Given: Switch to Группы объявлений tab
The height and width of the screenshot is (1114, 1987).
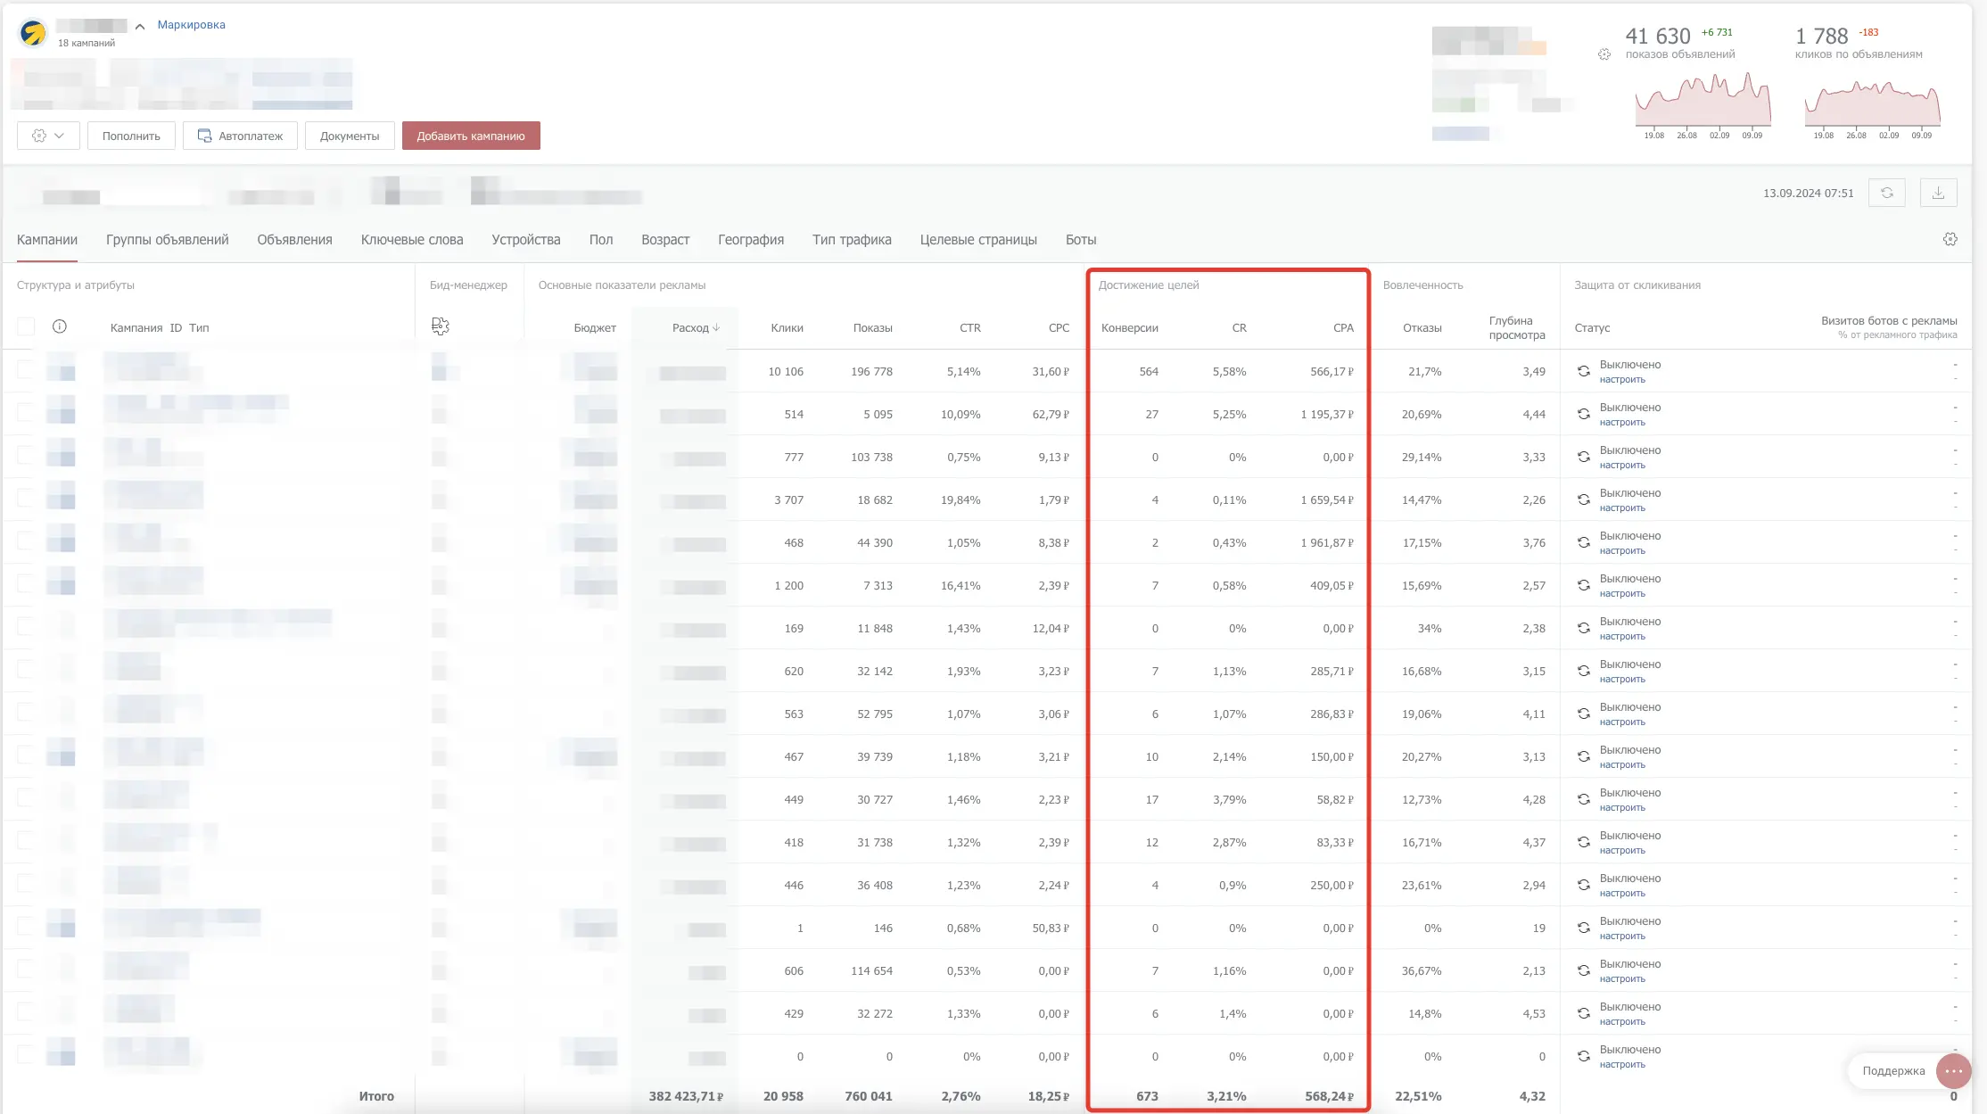Looking at the screenshot, I should click(168, 240).
